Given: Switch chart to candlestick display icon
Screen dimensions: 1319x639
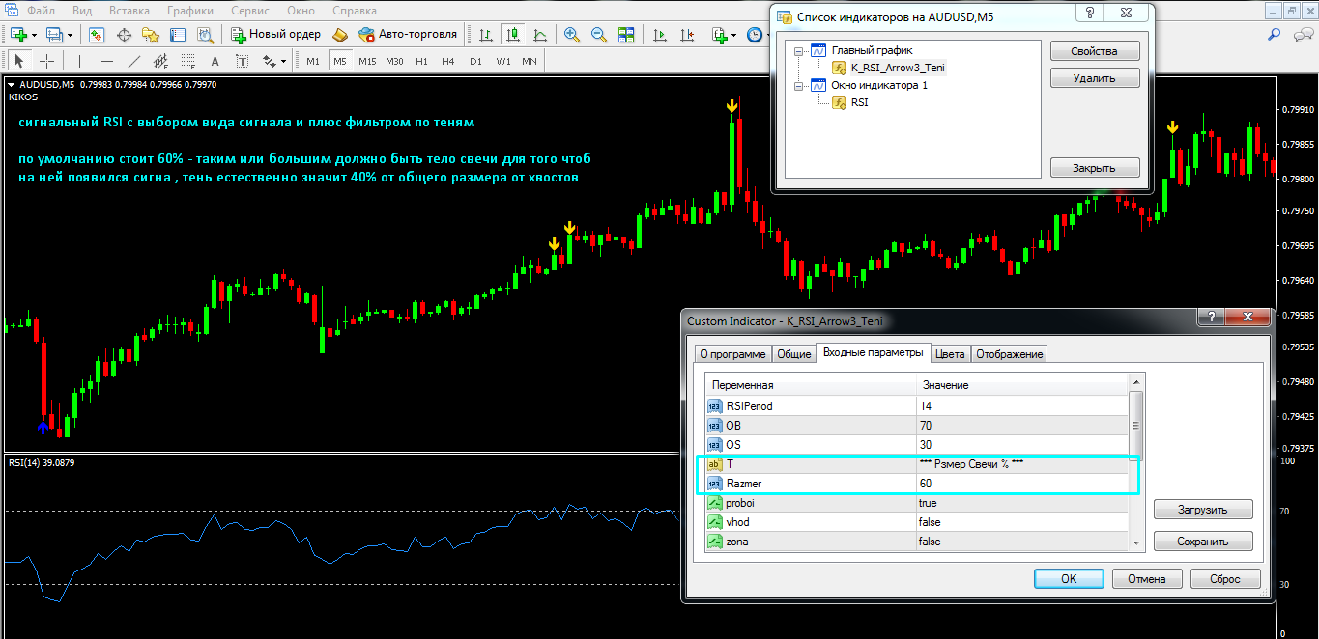Looking at the screenshot, I should 513,35.
